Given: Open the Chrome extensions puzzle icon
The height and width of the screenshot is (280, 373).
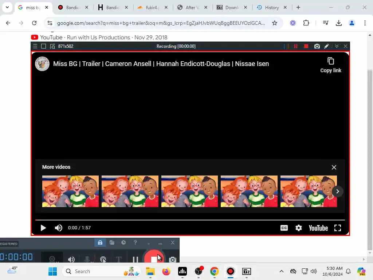Looking at the screenshot, I should [x=306, y=23].
